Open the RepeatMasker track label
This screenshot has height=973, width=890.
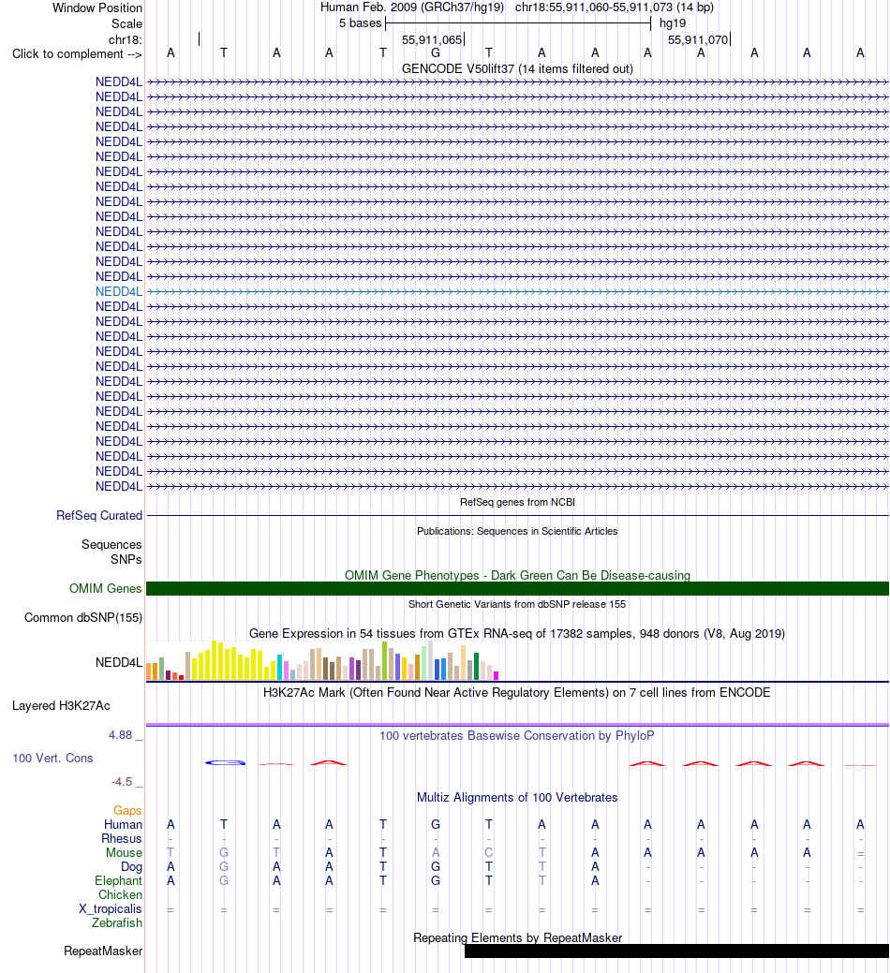point(103,951)
